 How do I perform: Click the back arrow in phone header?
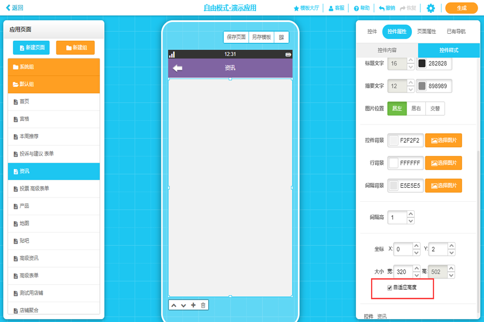177,68
